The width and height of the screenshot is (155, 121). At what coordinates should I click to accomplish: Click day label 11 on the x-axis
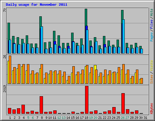click(x=54, y=118)
